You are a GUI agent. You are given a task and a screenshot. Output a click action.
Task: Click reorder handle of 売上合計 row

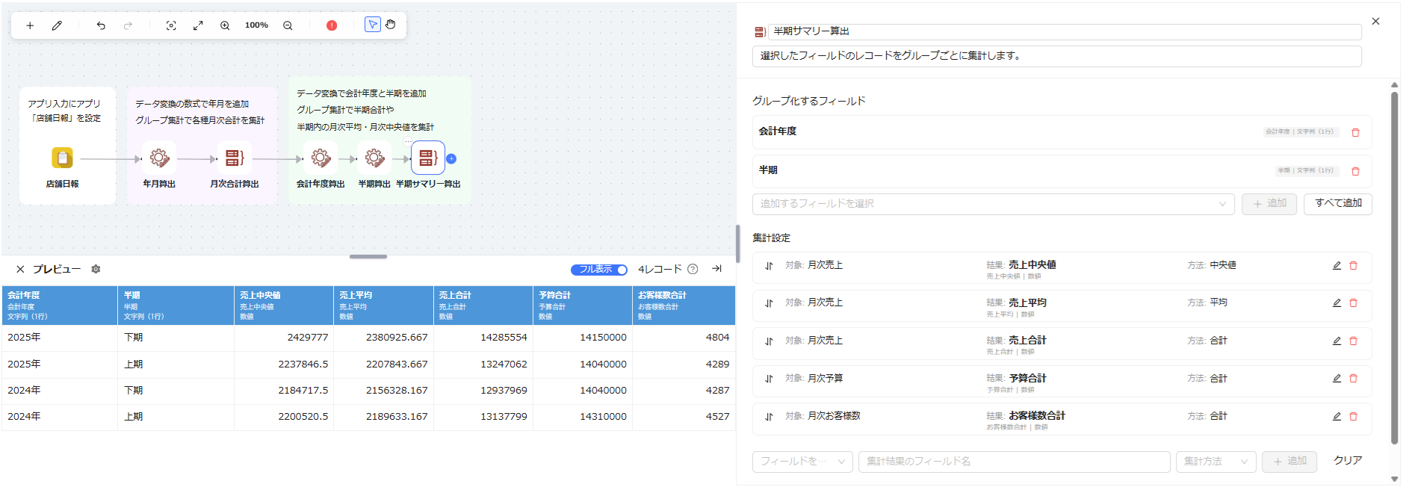(x=769, y=341)
